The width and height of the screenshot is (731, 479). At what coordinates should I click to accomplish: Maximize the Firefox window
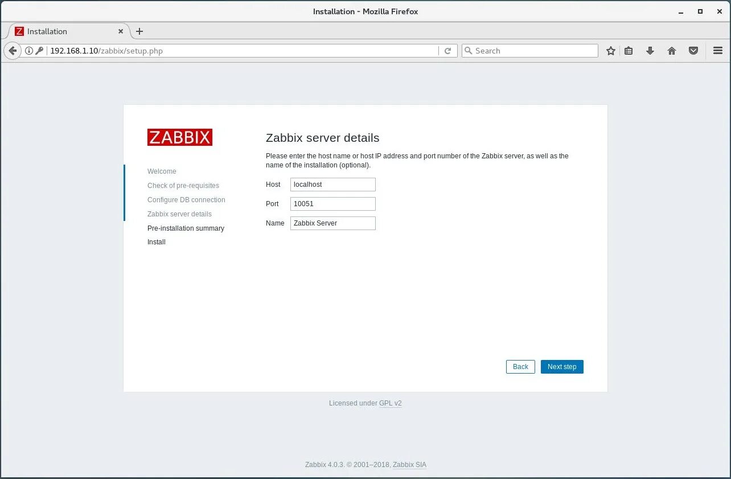point(700,11)
